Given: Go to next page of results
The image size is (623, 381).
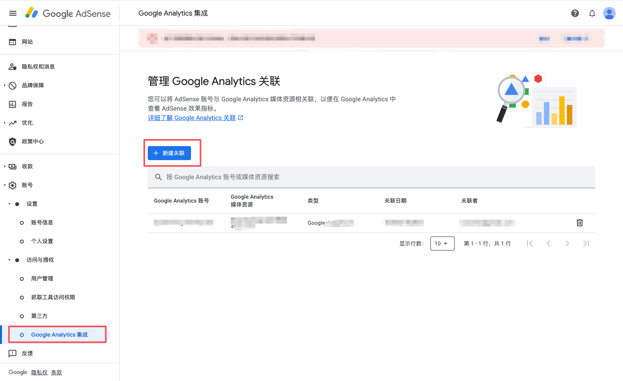Looking at the screenshot, I should click(567, 243).
